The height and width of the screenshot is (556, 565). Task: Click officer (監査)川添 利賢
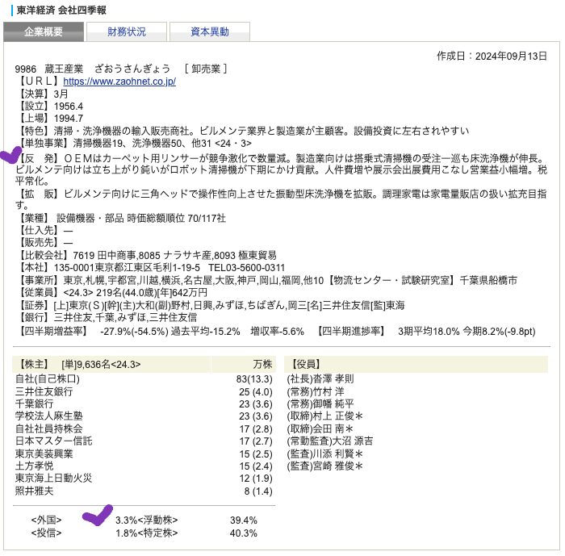tap(324, 454)
